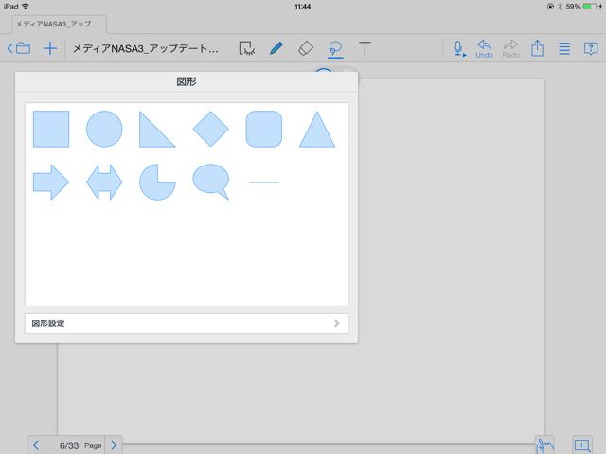Tap the 11:44 status bar clock
Screen dimensions: 606x454
pos(303,7)
